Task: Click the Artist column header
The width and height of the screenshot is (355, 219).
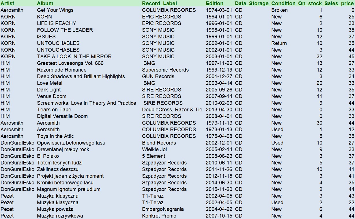Action: pyautogui.click(x=8, y=3)
